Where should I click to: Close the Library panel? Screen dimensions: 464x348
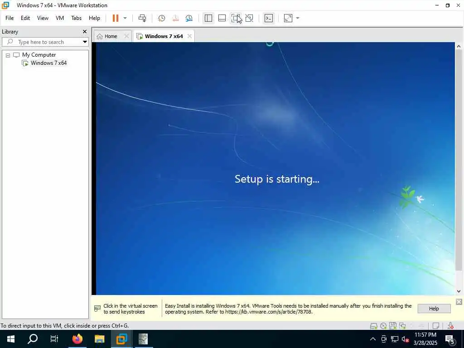[x=85, y=31]
